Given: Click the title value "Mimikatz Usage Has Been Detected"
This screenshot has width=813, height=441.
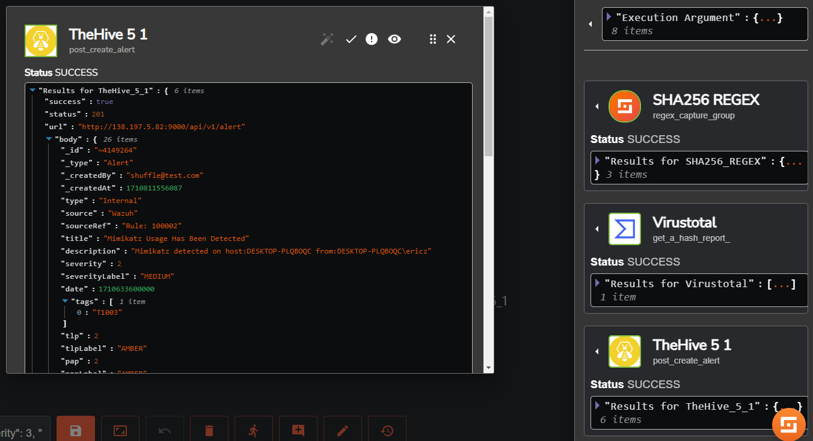Looking at the screenshot, I should (x=176, y=239).
